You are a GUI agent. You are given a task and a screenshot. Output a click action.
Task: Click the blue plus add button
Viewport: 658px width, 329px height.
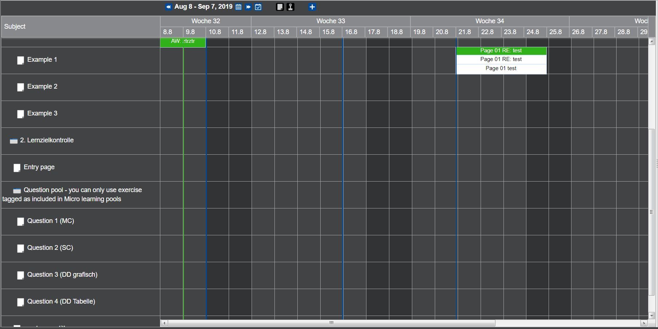pos(312,7)
